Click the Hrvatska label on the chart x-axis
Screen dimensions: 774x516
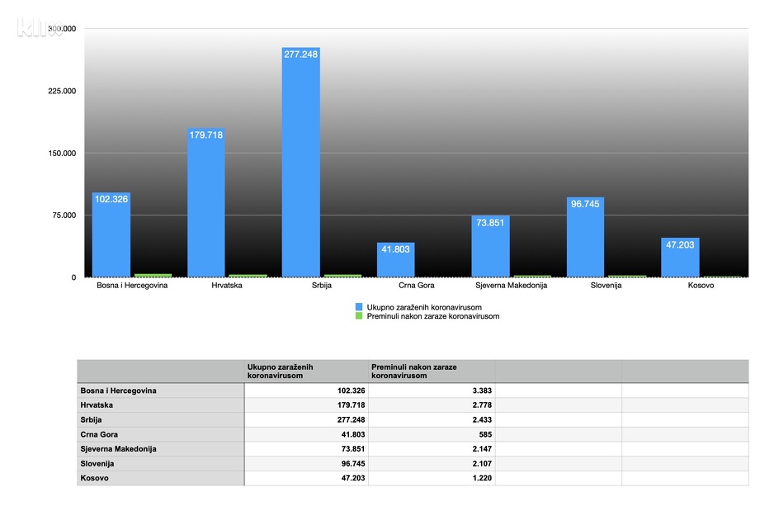(205, 286)
